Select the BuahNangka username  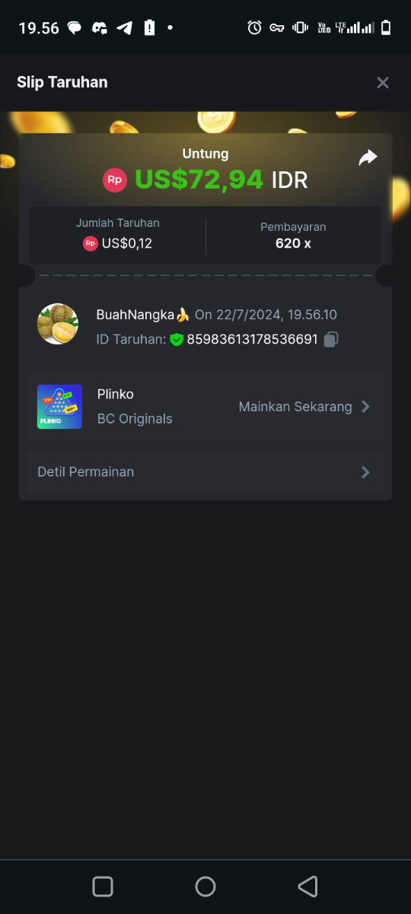point(135,315)
